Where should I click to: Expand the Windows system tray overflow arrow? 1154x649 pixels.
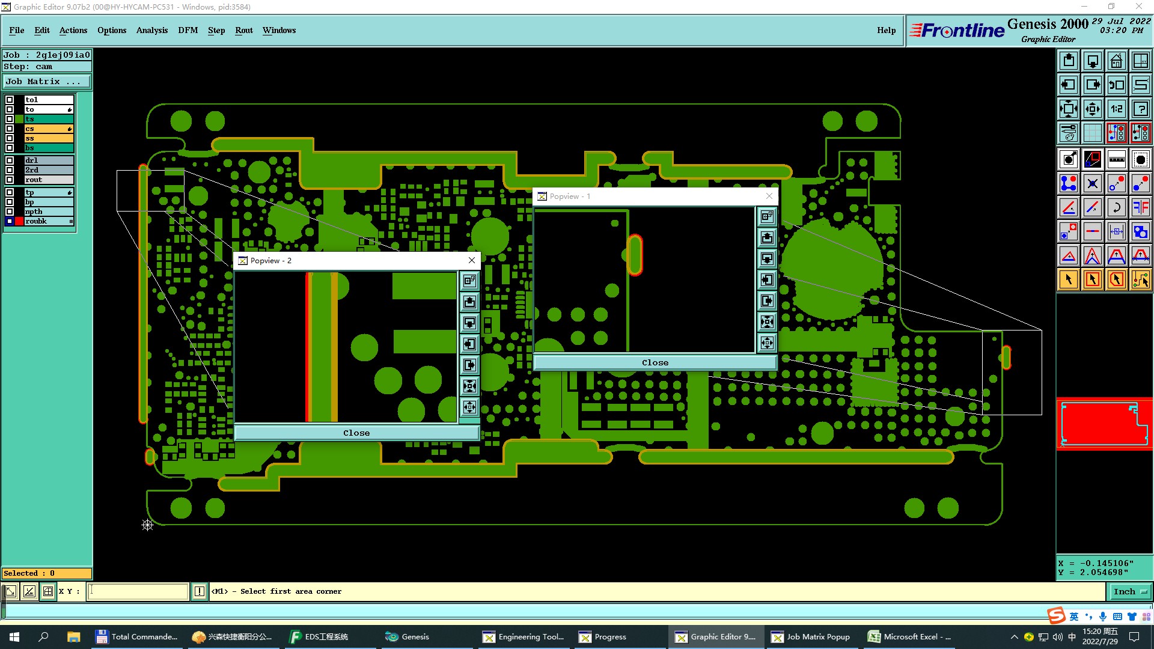pyautogui.click(x=1014, y=637)
